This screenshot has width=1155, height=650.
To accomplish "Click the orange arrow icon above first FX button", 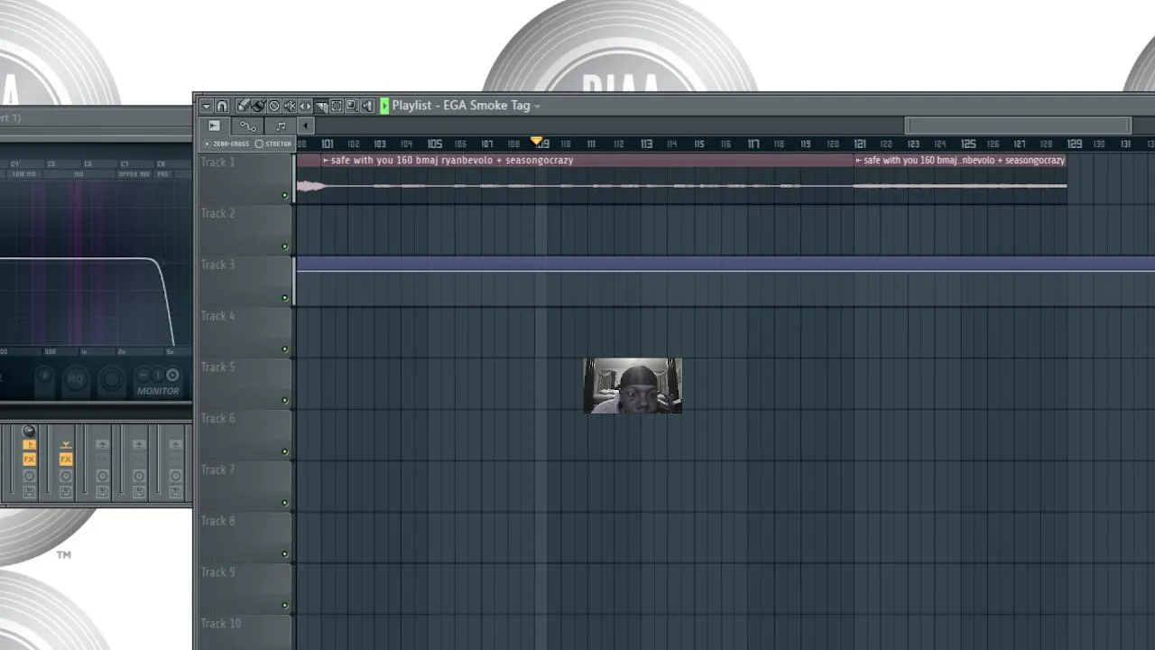I will [29, 444].
